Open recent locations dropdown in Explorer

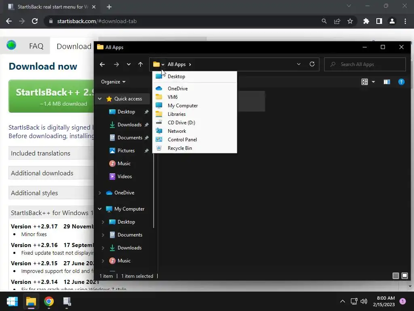tap(129, 64)
